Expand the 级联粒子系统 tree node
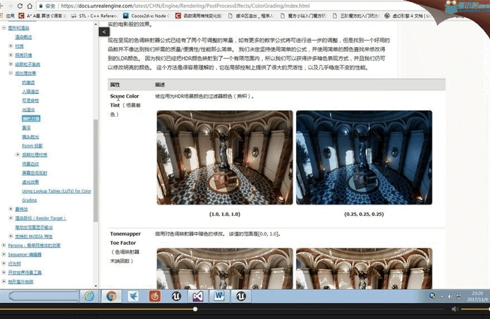This screenshot has height=319, width=490. [x=10, y=64]
